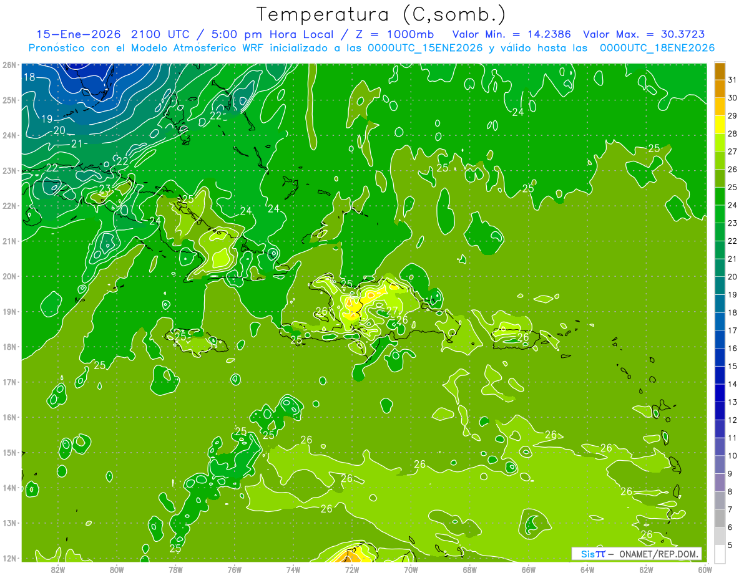The width and height of the screenshot is (749, 578).
Task: Click the longitude label '68W'
Action: point(470,569)
